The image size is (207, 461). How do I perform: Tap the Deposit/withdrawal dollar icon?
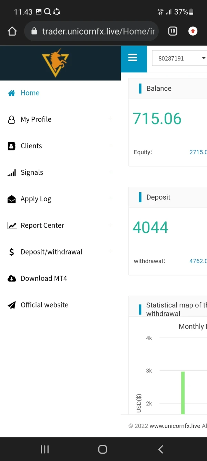(x=12, y=252)
